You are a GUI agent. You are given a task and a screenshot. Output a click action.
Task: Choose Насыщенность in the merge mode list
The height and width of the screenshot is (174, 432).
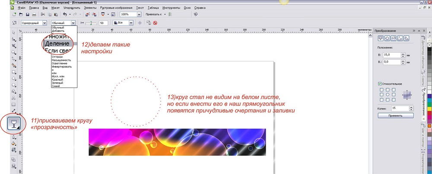[61, 60]
